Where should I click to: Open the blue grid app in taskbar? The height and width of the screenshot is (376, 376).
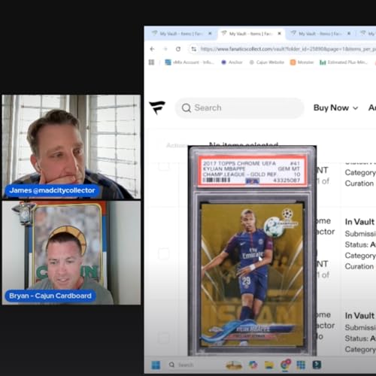click(x=301, y=365)
